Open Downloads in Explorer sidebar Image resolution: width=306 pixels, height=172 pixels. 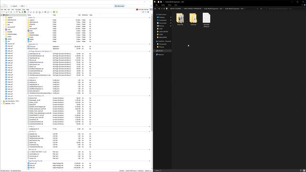[x=163, y=20]
